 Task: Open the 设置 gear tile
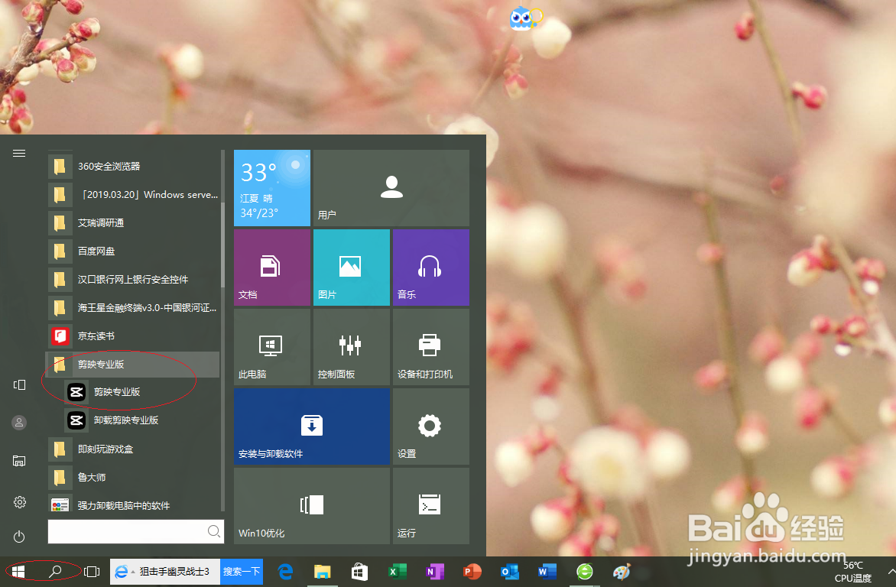tap(431, 426)
